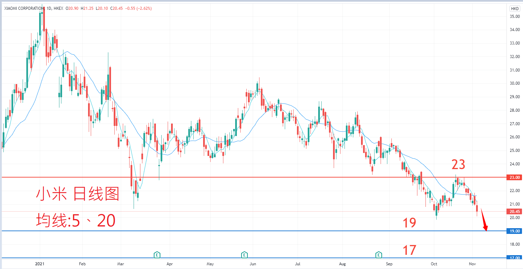Image resolution: width=523 pixels, height=269 pixels.
Task: Click the Jul label on time axis
Action: coord(298,264)
